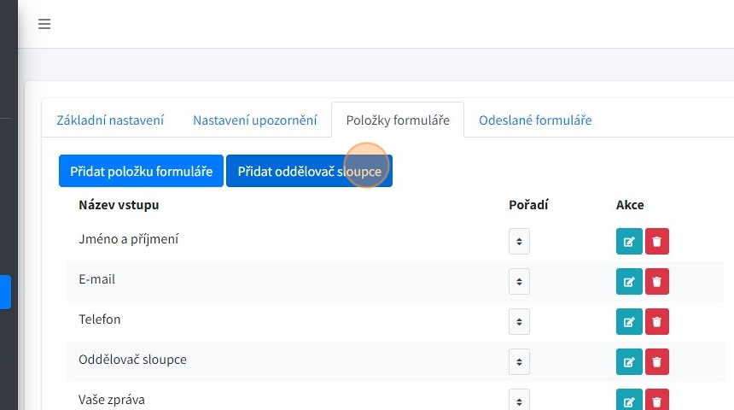734x410 pixels.
Task: Reorder Jméno a příjmení using sort handle
Action: point(519,242)
